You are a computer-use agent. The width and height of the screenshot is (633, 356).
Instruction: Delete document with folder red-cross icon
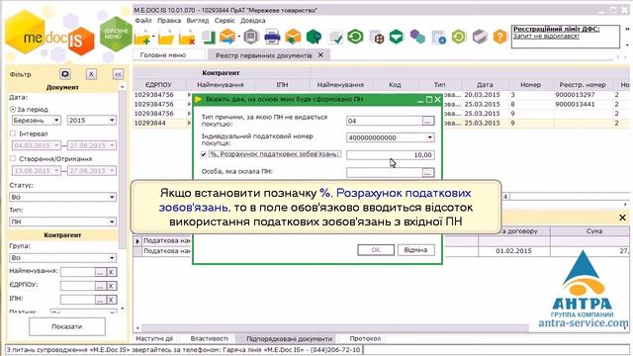(187, 38)
